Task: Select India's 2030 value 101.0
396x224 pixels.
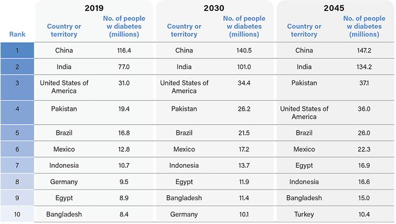Action: point(244,67)
